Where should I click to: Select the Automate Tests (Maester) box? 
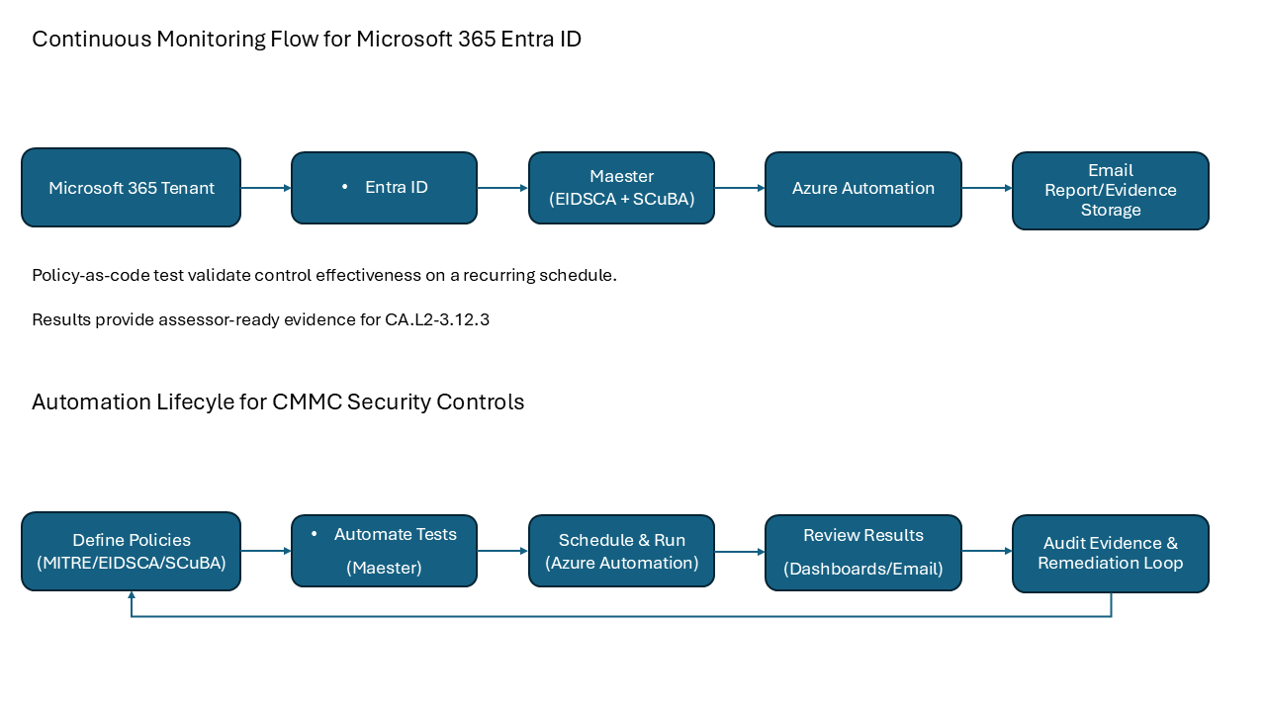coord(384,551)
